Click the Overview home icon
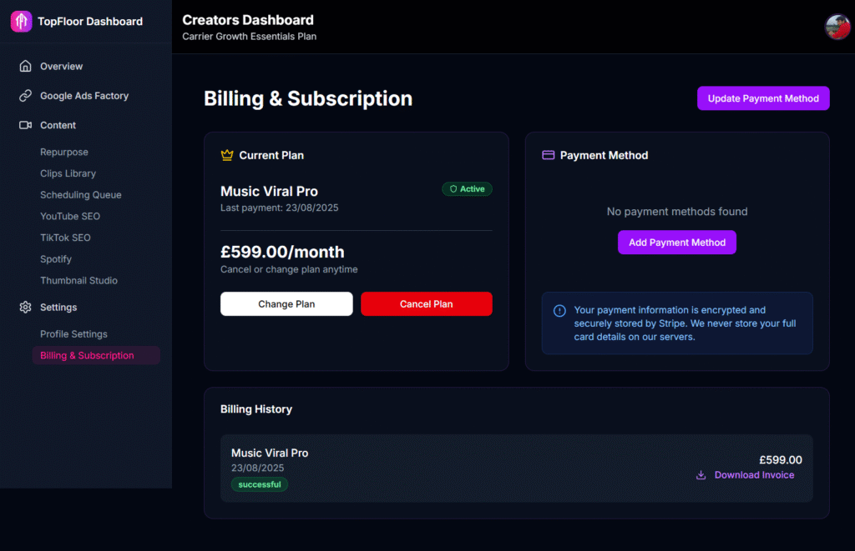855x551 pixels. pos(25,67)
